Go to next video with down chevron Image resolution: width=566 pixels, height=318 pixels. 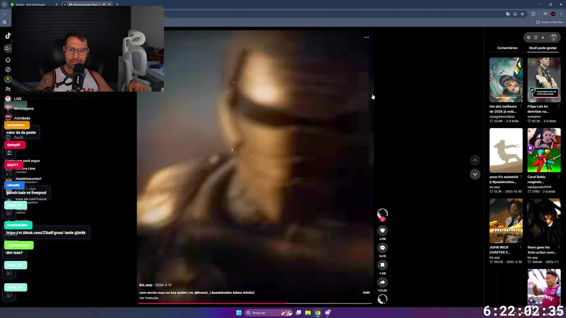click(x=475, y=174)
